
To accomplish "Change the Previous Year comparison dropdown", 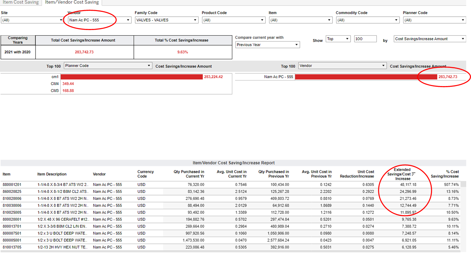I will (x=268, y=45).
